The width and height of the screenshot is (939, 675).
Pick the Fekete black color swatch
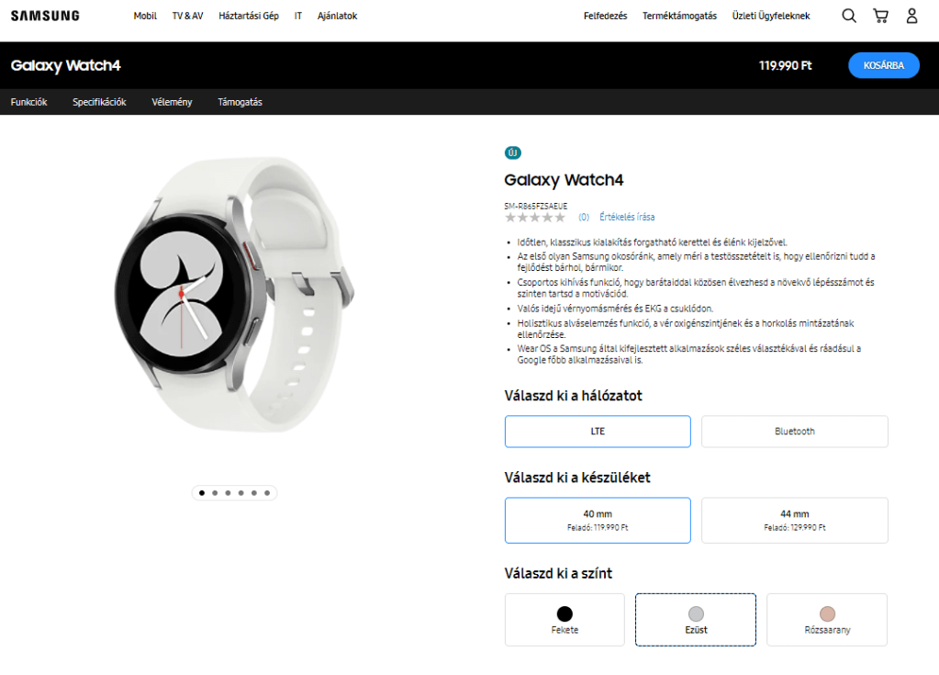(x=565, y=619)
